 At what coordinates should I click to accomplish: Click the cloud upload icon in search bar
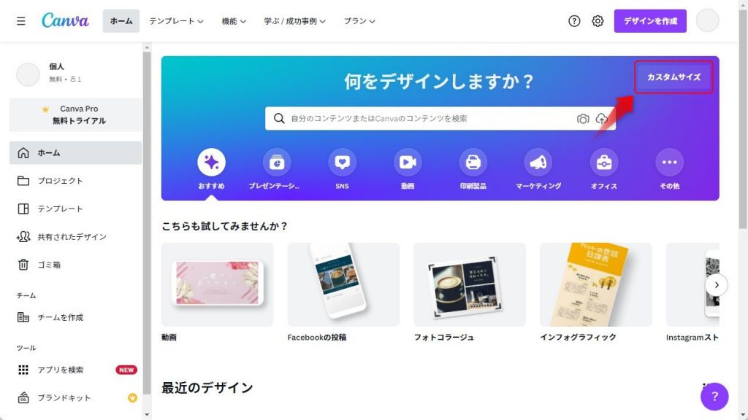[x=602, y=119]
